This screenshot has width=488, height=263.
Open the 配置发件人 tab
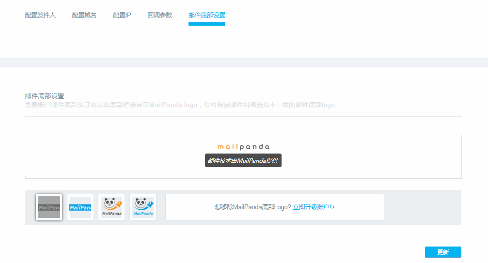[x=40, y=15]
